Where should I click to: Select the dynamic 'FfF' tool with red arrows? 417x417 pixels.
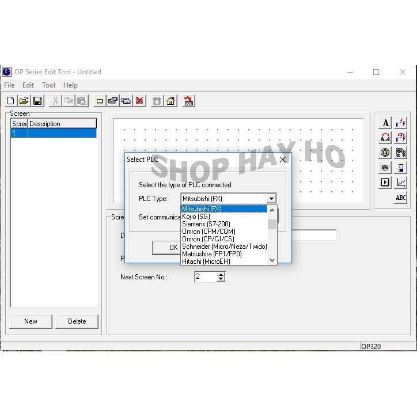pyautogui.click(x=400, y=138)
